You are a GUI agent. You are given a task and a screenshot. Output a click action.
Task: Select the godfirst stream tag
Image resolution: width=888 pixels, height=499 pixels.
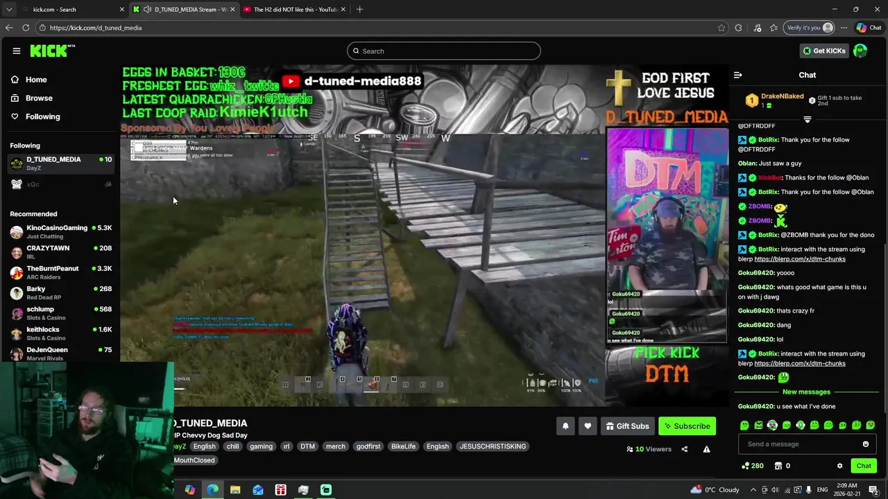[368, 446]
